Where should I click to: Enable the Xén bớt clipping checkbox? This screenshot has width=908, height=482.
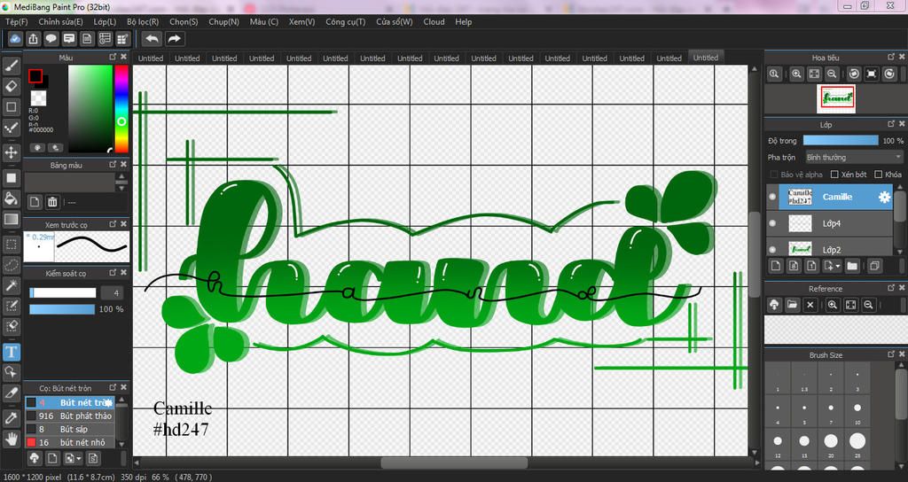[x=834, y=175]
